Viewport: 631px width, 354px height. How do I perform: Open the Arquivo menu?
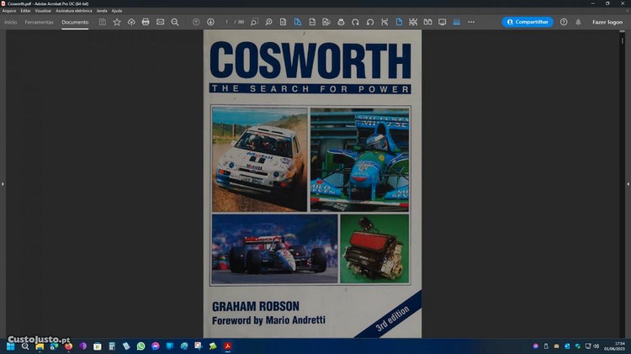point(9,10)
